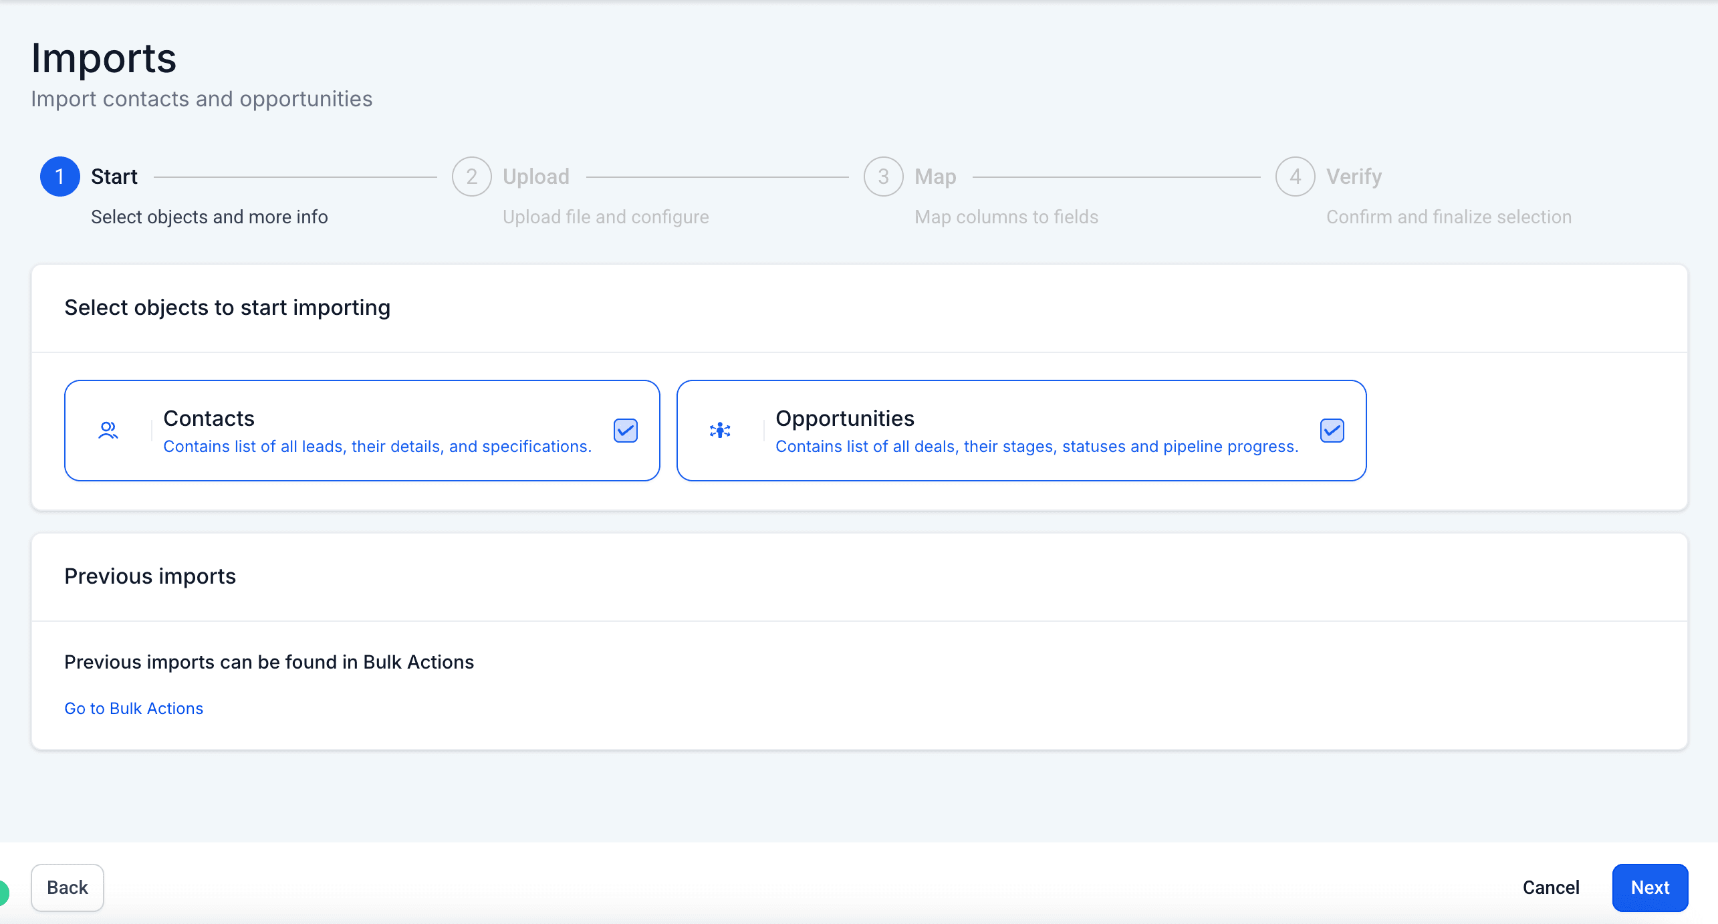Image resolution: width=1718 pixels, height=924 pixels.
Task: Click the Opportunities deals icon
Action: tap(720, 430)
